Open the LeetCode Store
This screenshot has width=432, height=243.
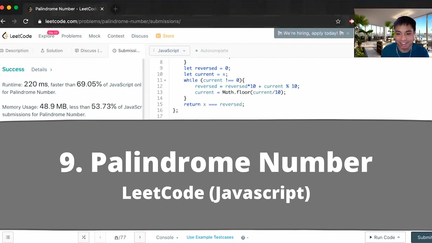click(x=165, y=36)
